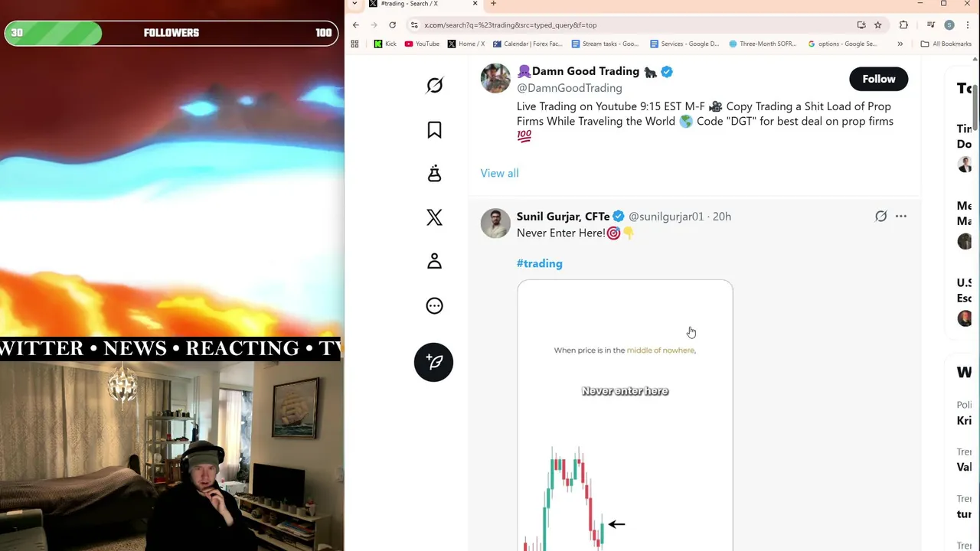980x551 pixels.
Task: Click the Grok explain icon on Sunil's post
Action: 880,217
